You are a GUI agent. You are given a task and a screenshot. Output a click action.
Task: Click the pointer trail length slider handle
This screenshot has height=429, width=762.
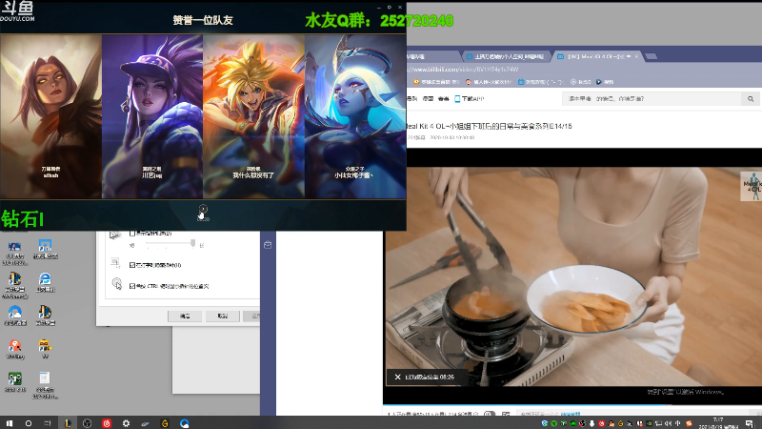tap(193, 243)
